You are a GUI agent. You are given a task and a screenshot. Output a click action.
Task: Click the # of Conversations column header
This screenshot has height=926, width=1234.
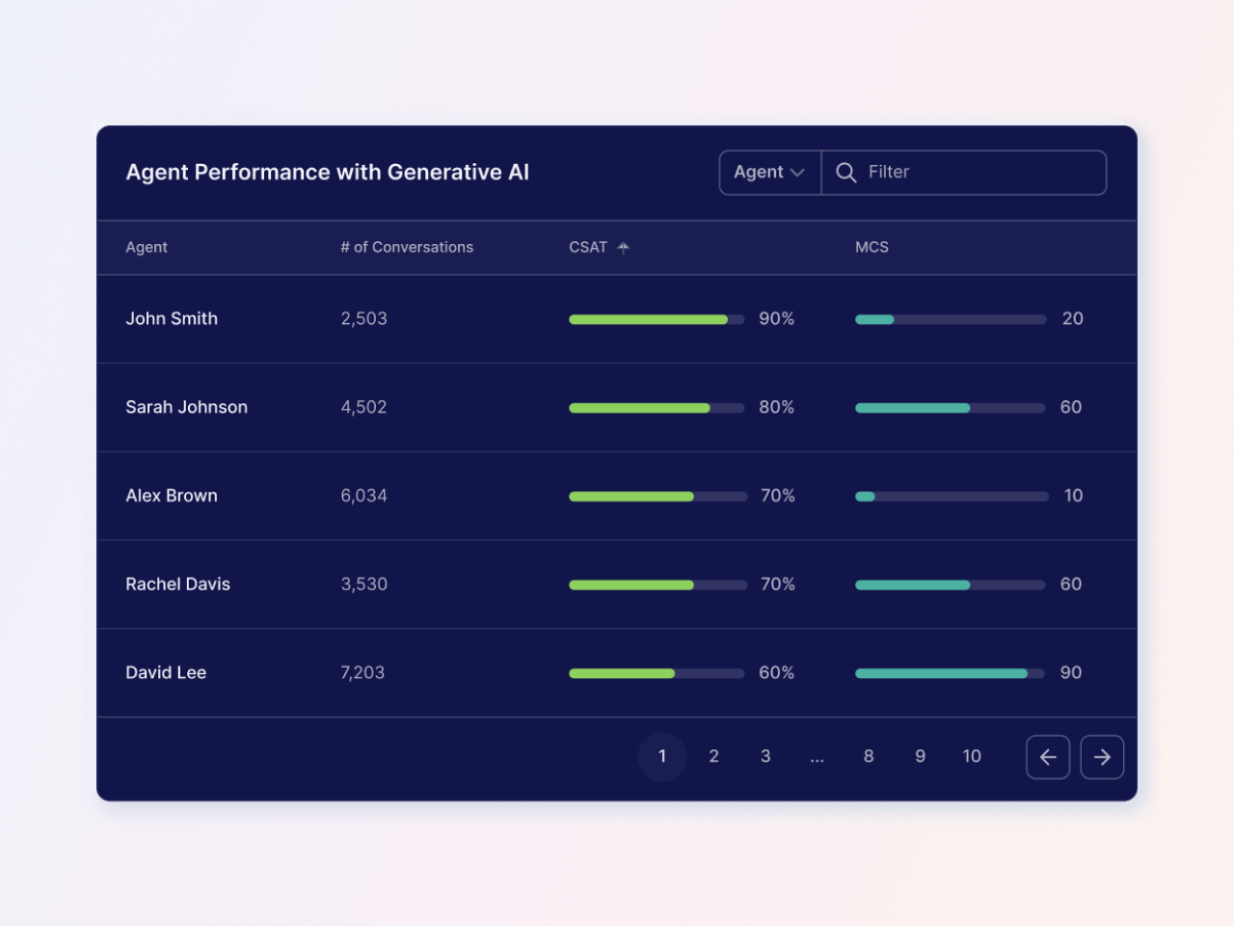(407, 248)
